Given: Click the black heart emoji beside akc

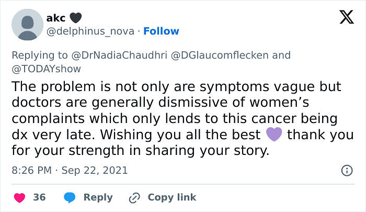Looking at the screenshot, I should click(75, 18).
